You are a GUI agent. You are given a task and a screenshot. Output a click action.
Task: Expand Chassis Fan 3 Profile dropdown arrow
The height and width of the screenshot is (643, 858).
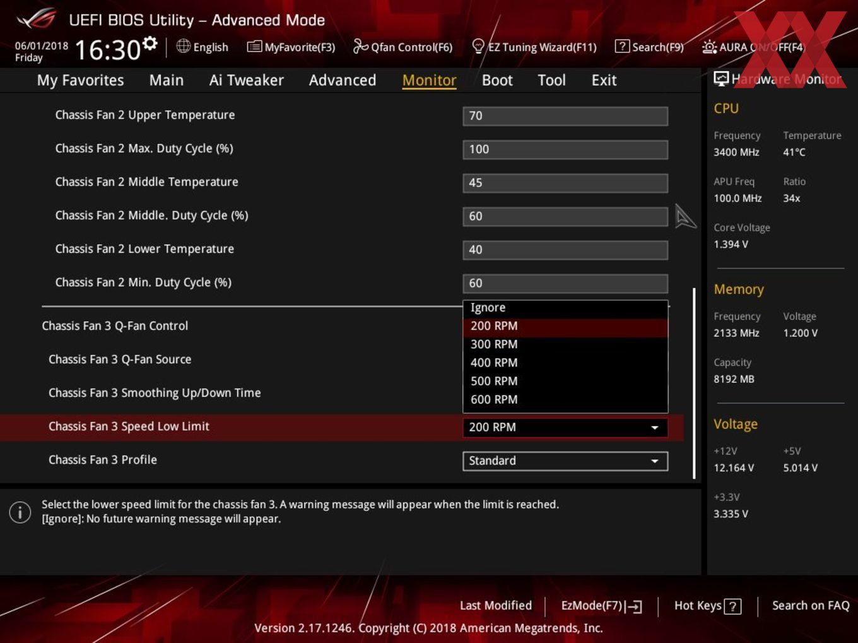[655, 461]
